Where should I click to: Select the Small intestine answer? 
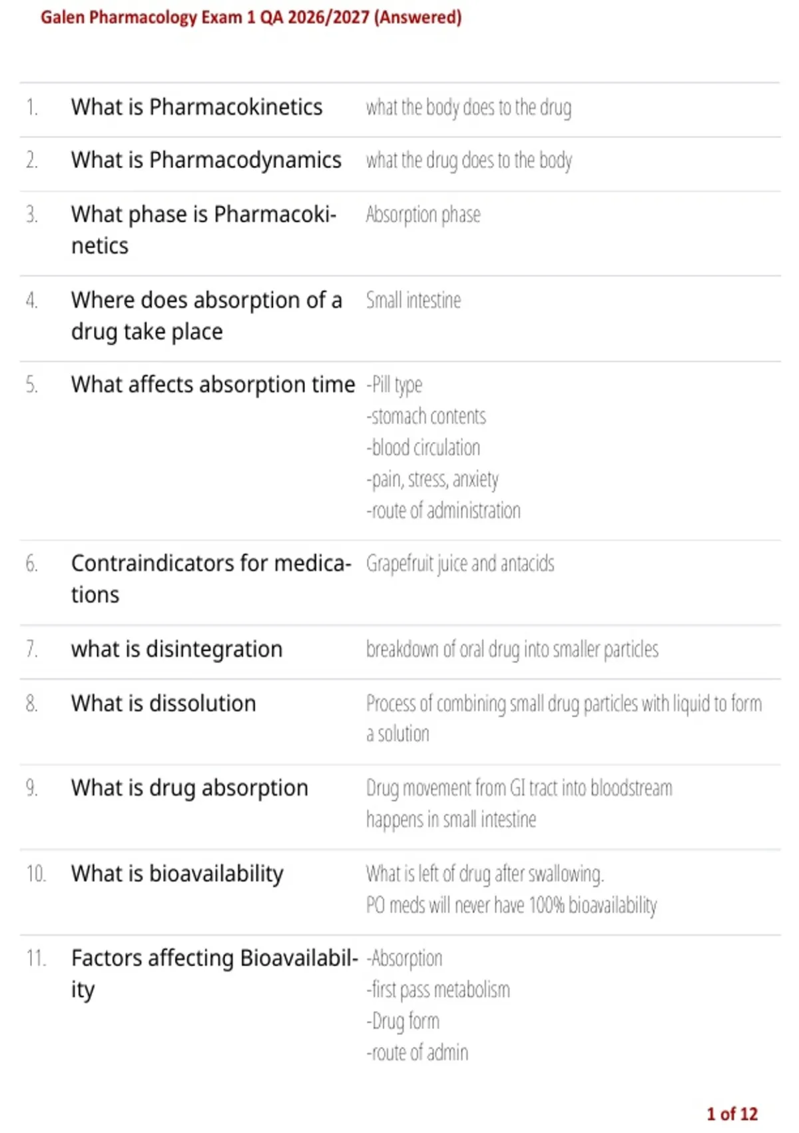click(413, 300)
